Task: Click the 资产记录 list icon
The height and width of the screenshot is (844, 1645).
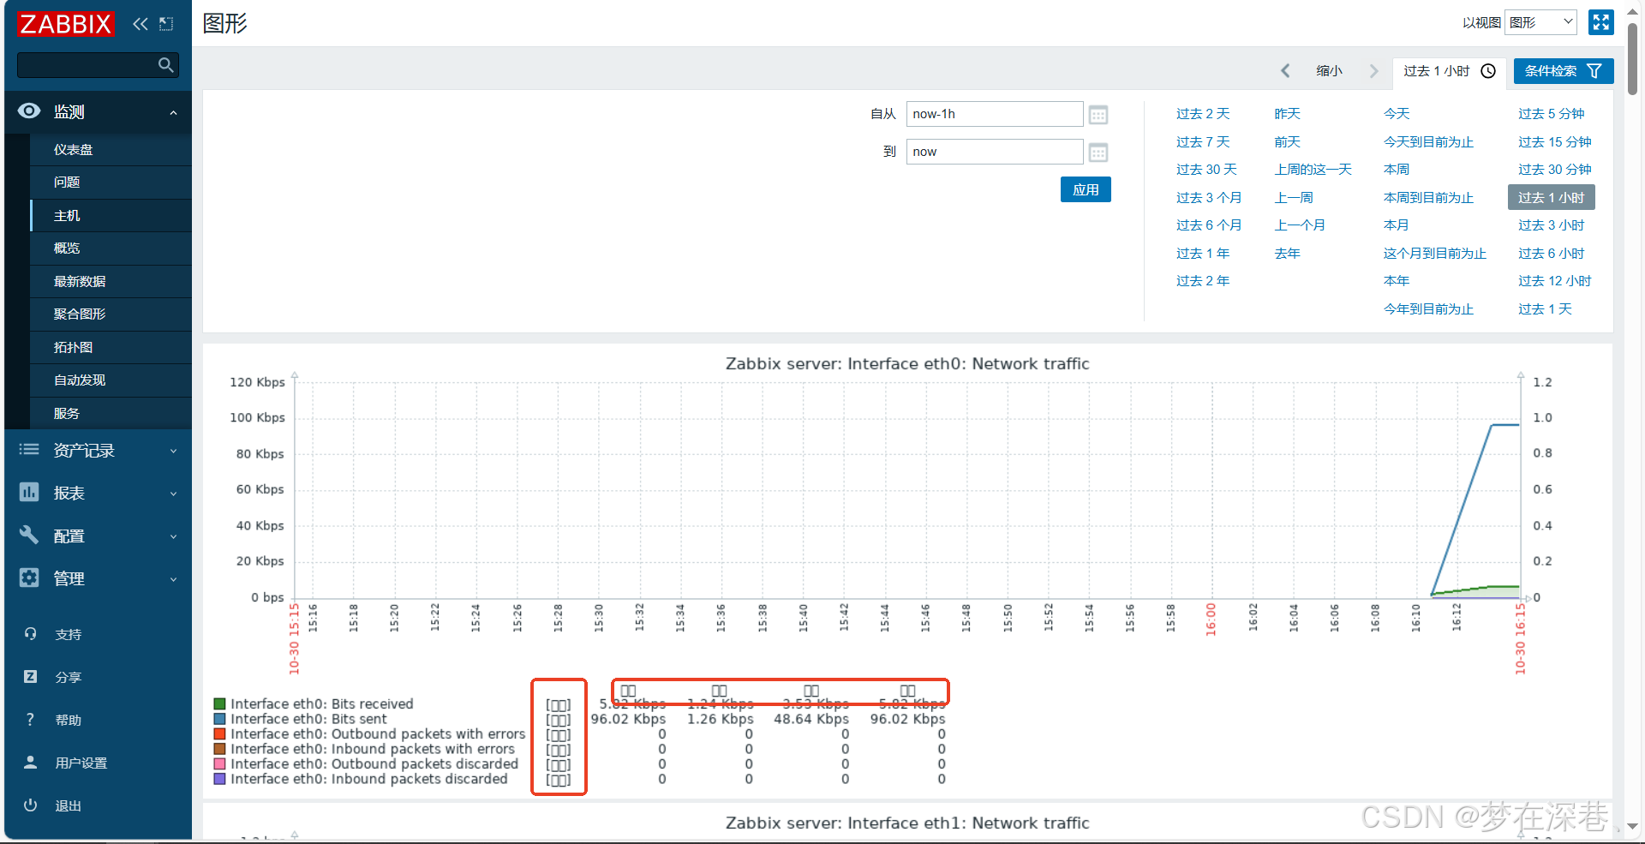Action: click(29, 449)
